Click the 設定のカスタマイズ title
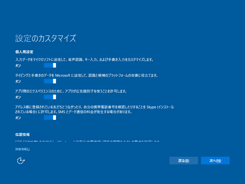The width and height of the screenshot is (245, 184). [45, 38]
